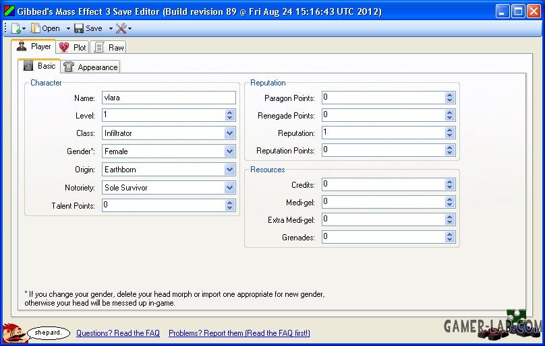This screenshot has height=346, width=545.
Task: Decrease Paragon Points with down arrow
Action: (x=449, y=101)
